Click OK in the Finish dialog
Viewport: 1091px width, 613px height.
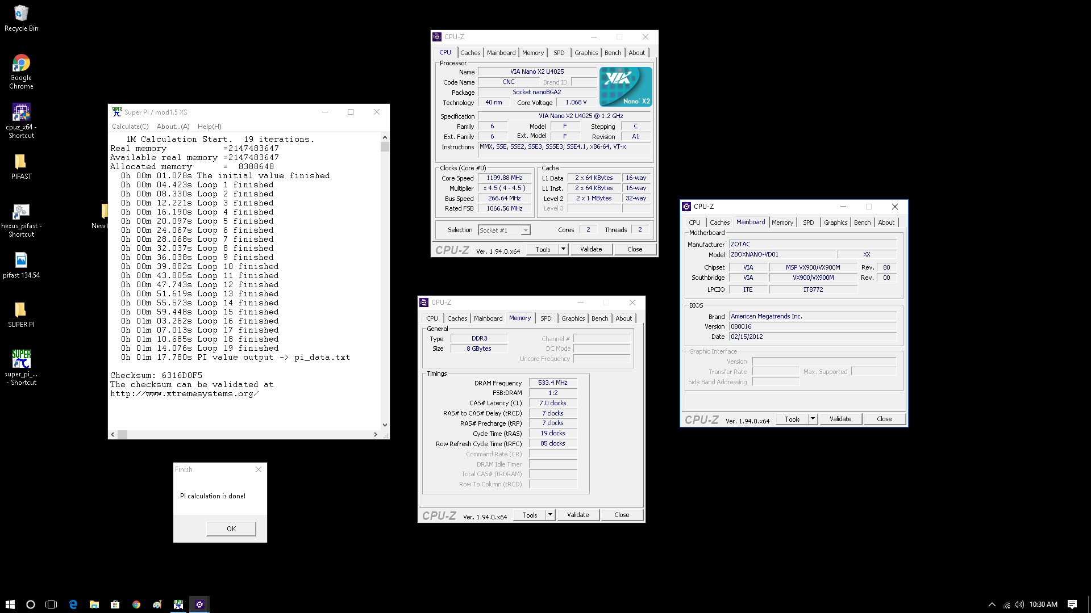tap(231, 528)
